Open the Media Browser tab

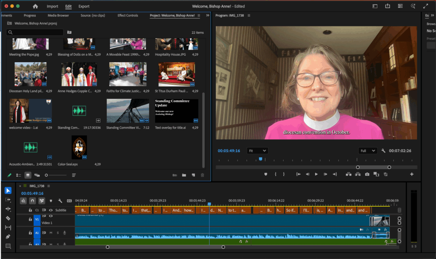pos(58,16)
